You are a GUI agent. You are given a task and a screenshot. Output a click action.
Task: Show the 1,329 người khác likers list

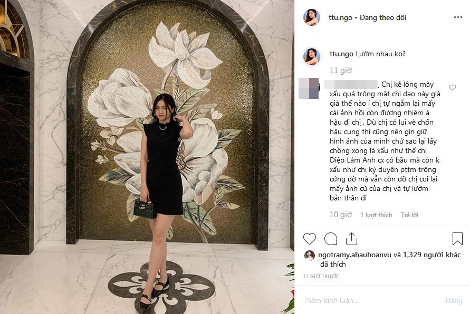point(432,255)
